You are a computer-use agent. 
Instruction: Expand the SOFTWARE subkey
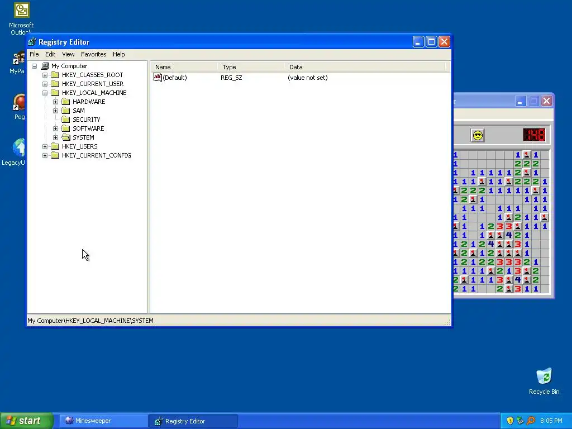[55, 128]
